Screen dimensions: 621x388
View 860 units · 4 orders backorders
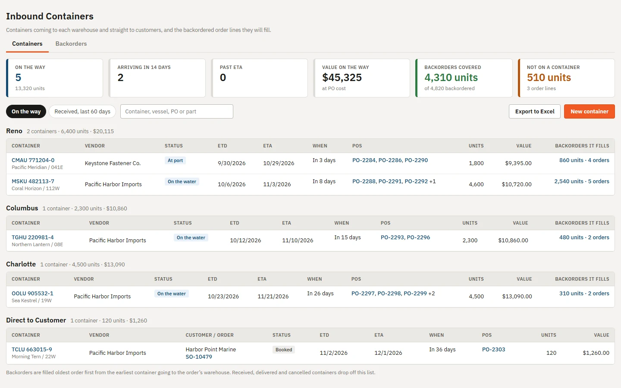click(584, 160)
